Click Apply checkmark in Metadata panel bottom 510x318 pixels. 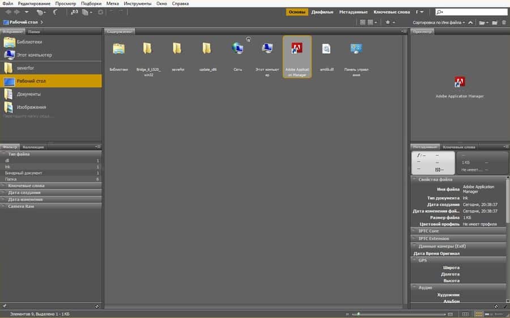coord(505,306)
